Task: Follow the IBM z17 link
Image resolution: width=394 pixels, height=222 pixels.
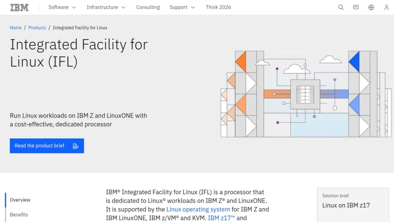Action: point(221,218)
